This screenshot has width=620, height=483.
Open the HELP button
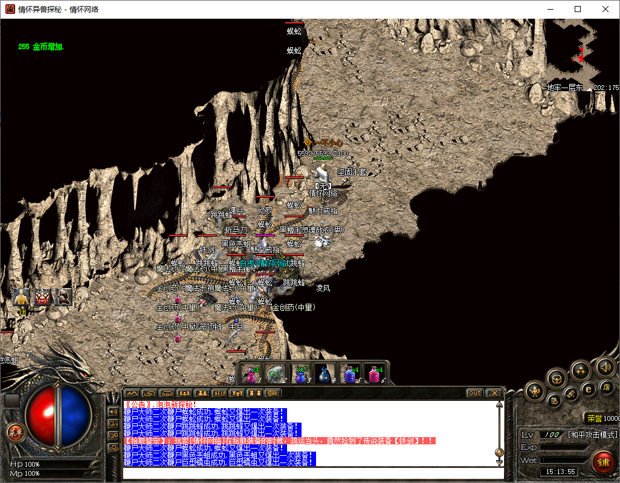219,394
